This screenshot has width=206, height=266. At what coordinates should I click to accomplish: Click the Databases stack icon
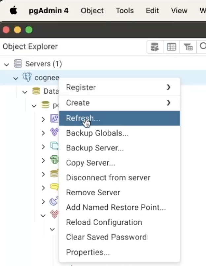[x=36, y=91]
